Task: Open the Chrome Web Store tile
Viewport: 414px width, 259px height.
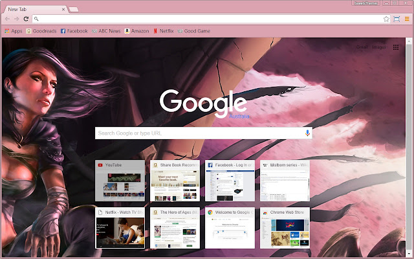Action: (285, 228)
